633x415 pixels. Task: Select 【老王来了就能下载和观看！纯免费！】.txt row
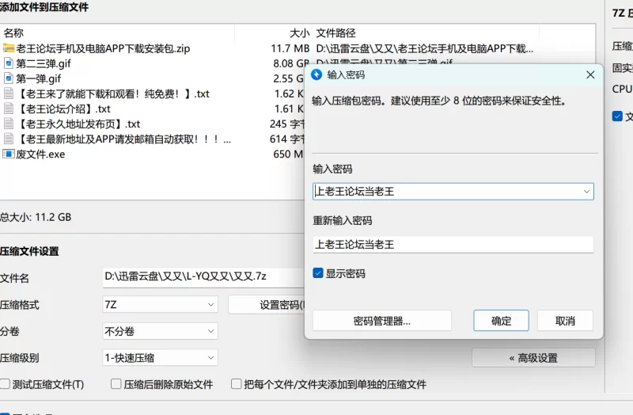coord(112,93)
